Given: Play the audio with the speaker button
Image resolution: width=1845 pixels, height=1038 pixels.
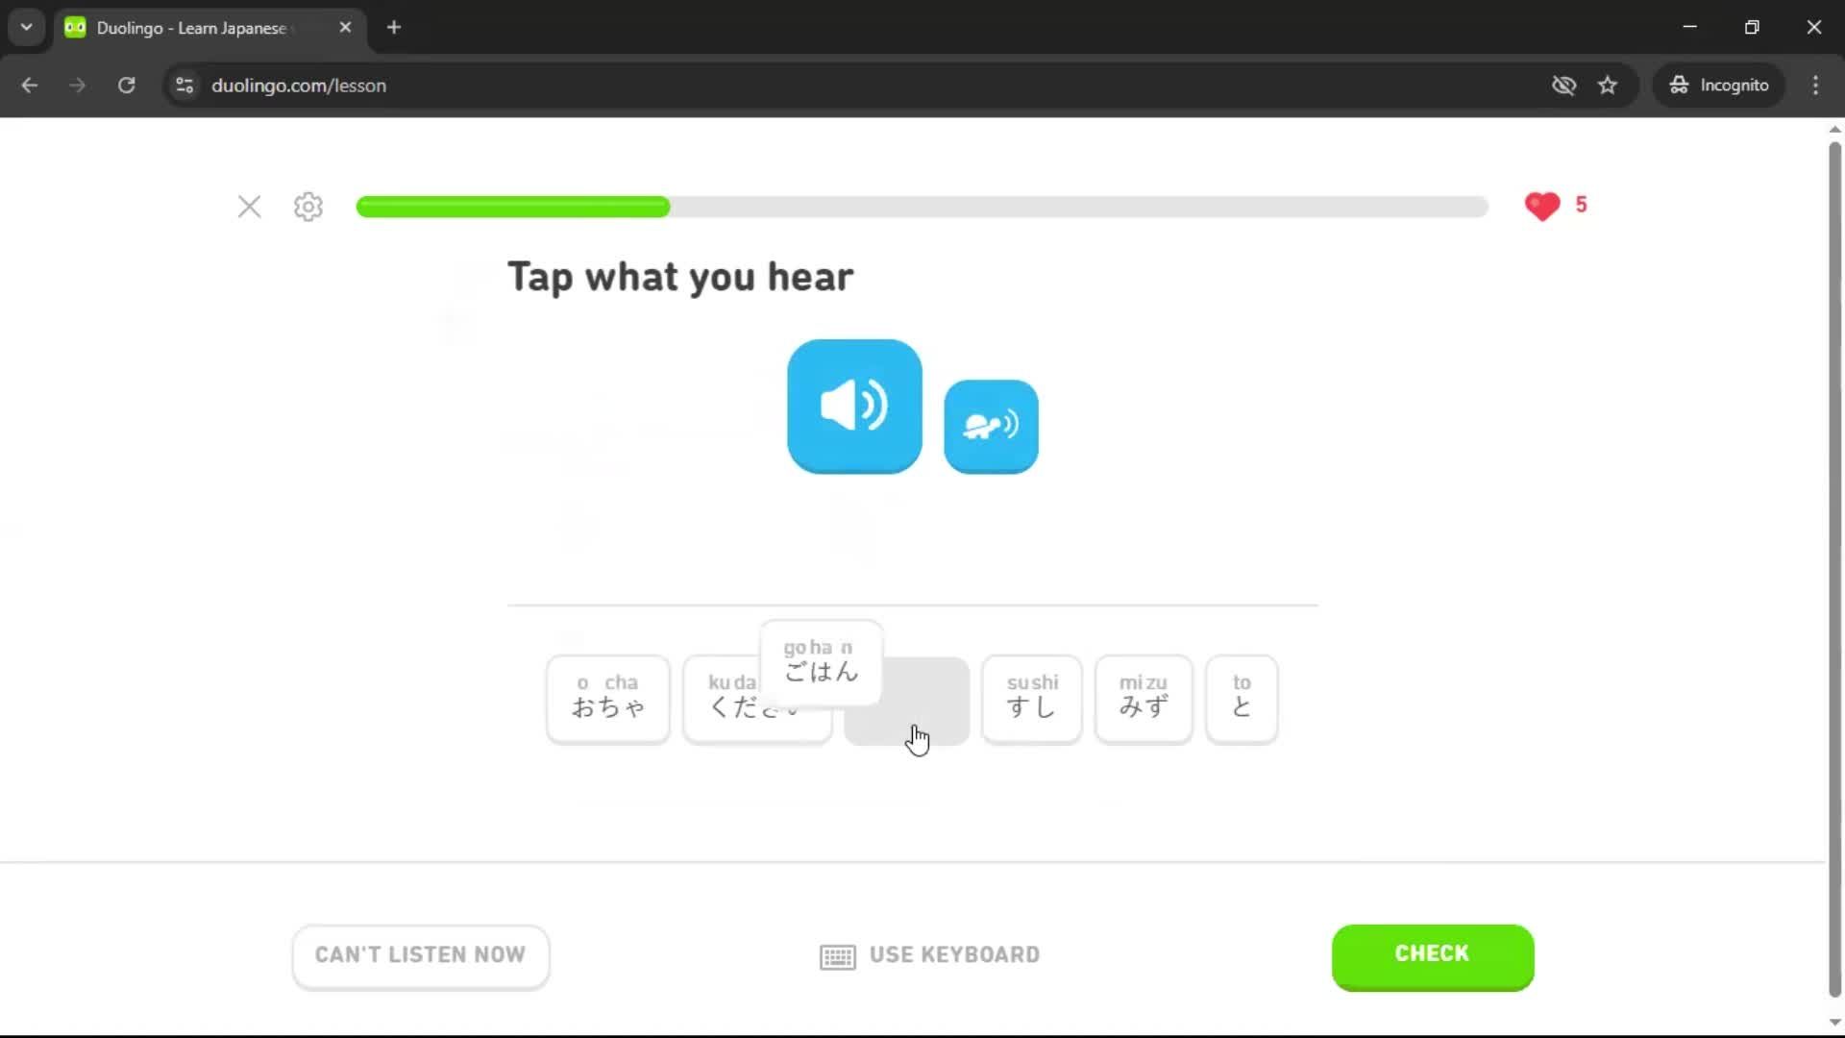Looking at the screenshot, I should coord(854,406).
